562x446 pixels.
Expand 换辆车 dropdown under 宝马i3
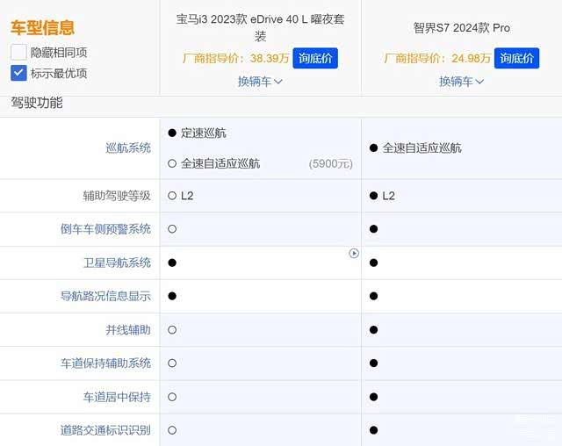(x=260, y=82)
